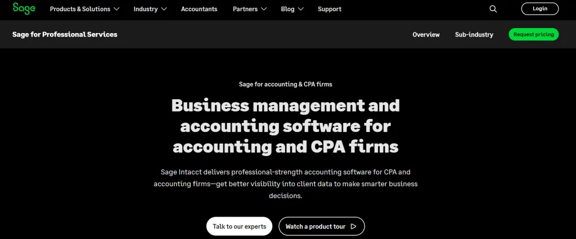The image size is (576, 239).
Task: Expand the Blog chevron arrow
Action: 300,9
